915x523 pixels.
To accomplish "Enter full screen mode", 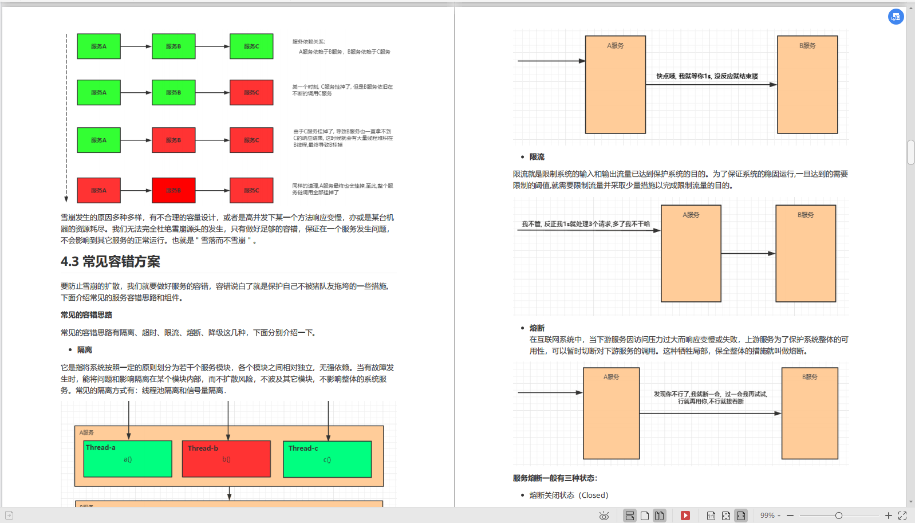I will point(902,516).
